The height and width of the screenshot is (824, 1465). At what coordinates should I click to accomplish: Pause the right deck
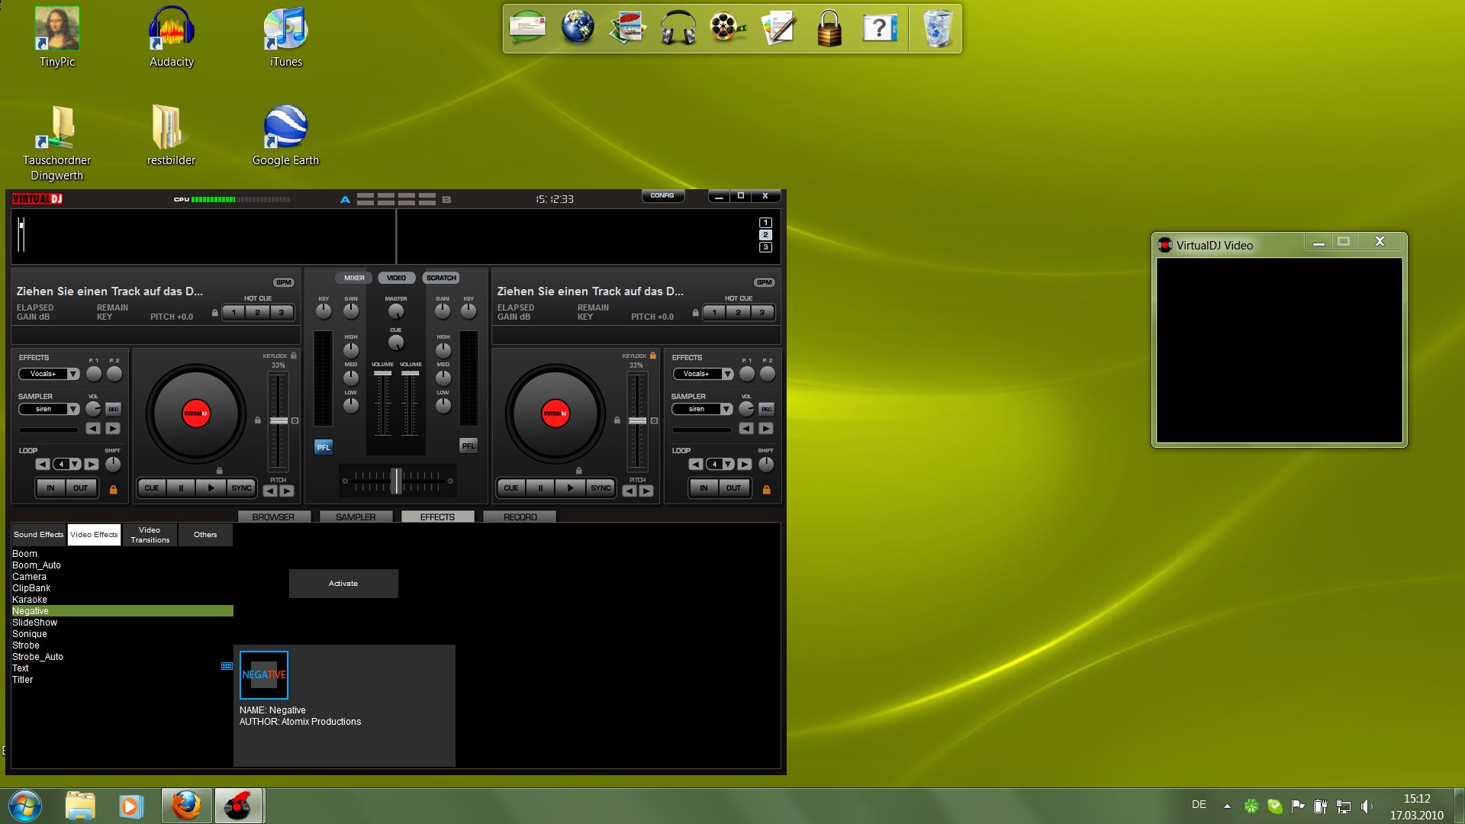540,488
